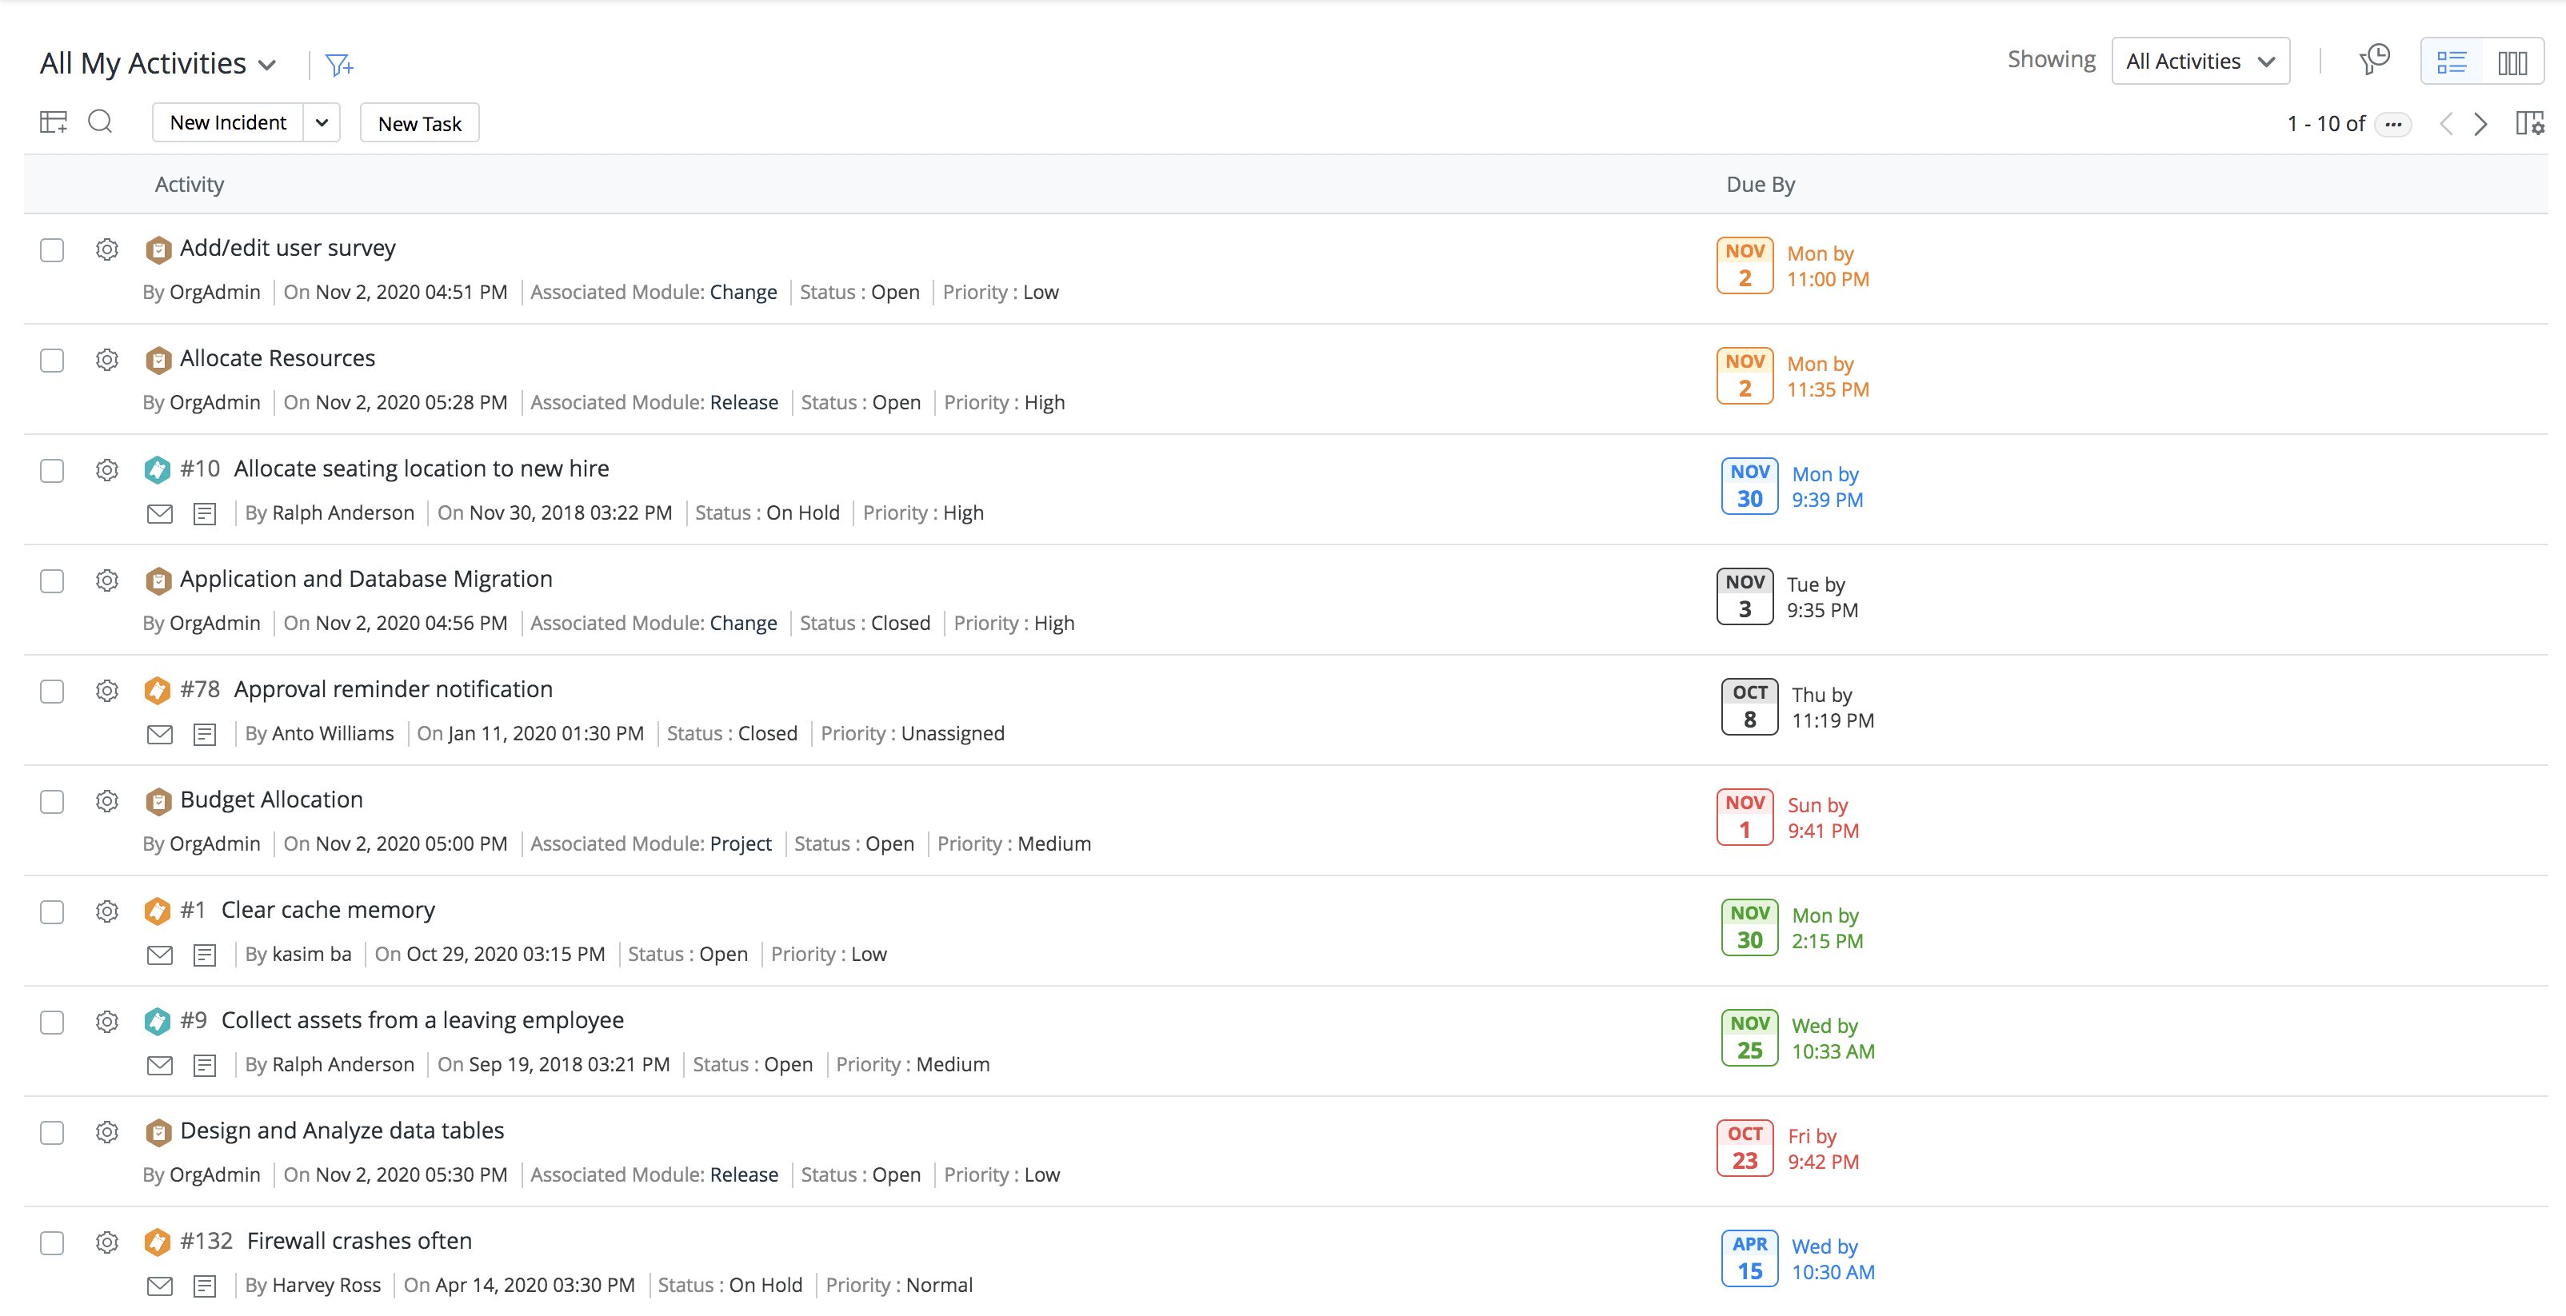Go to next page arrow
The height and width of the screenshot is (1316, 2566).
coord(2480,123)
